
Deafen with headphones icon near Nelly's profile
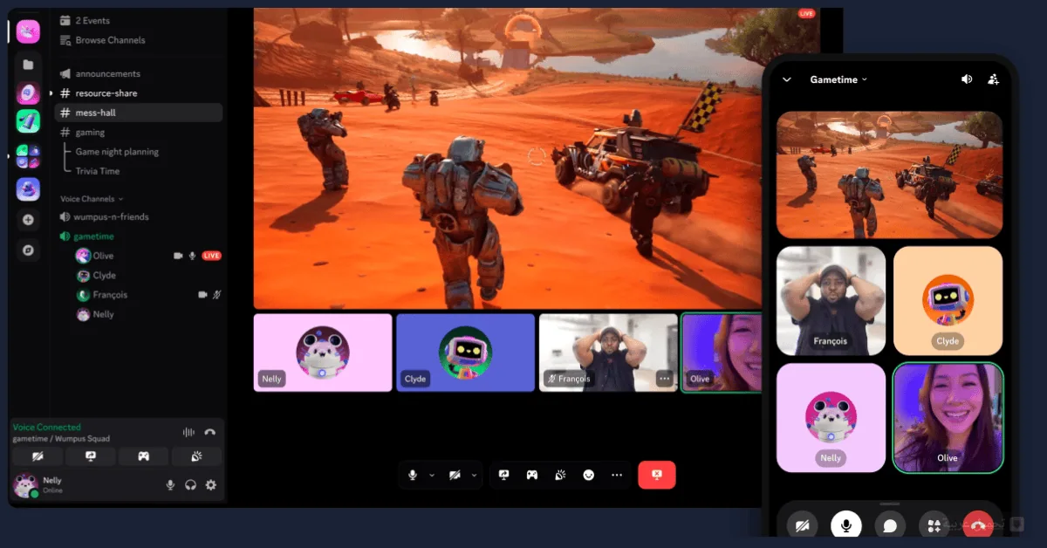[x=190, y=485]
